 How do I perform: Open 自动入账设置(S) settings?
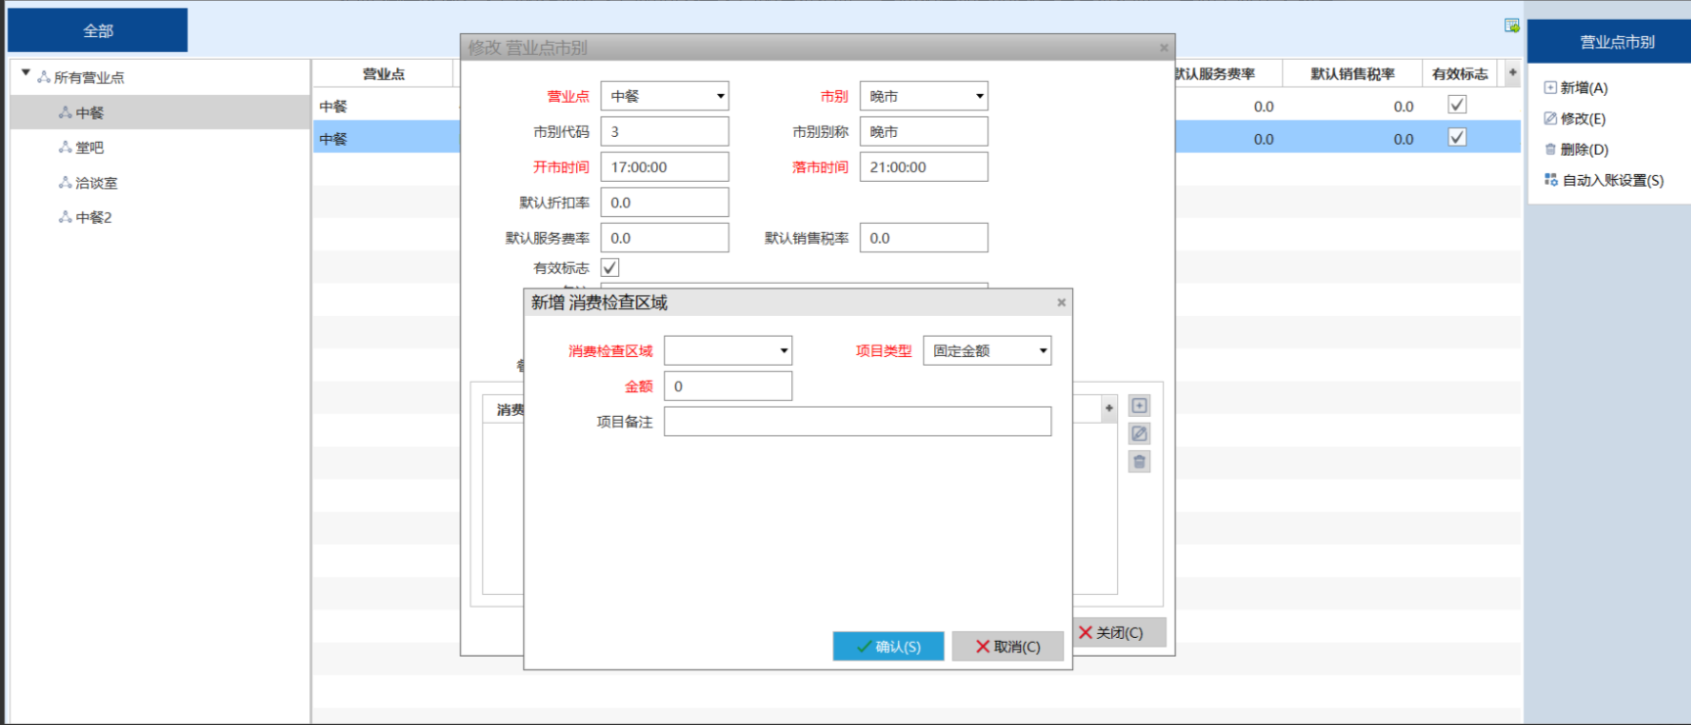tap(1603, 180)
